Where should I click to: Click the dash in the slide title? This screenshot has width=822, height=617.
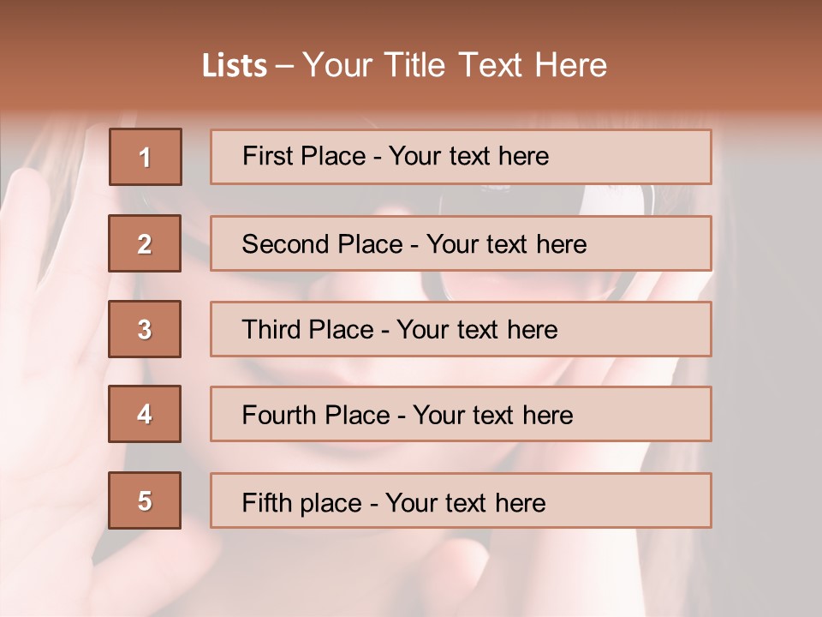click(285, 66)
